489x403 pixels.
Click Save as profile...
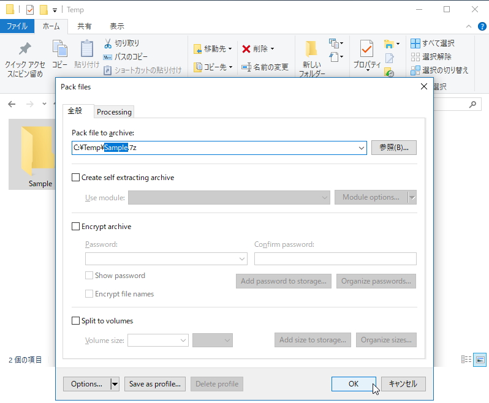click(155, 384)
